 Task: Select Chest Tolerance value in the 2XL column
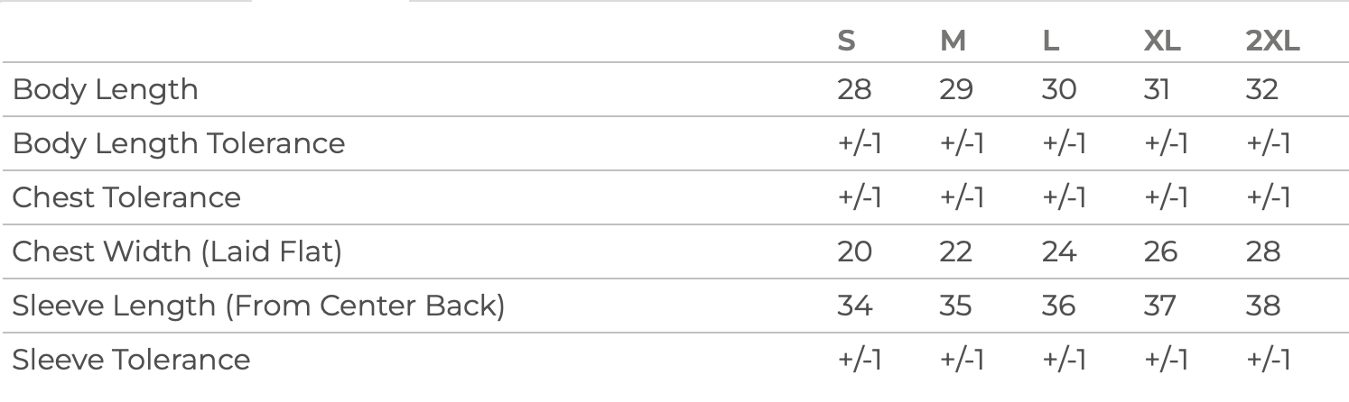pyautogui.click(x=1268, y=197)
